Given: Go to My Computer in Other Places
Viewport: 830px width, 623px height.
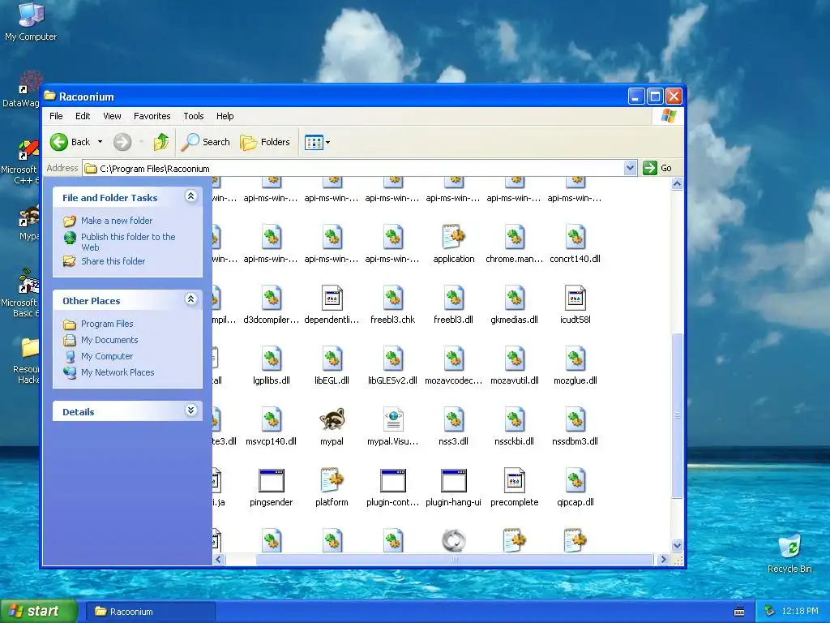Looking at the screenshot, I should [107, 356].
